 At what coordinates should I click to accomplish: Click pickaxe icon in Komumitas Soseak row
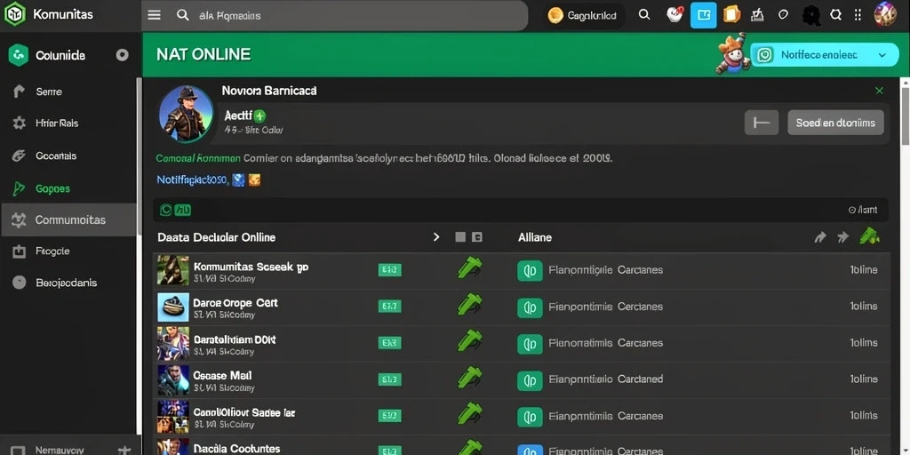(x=469, y=268)
